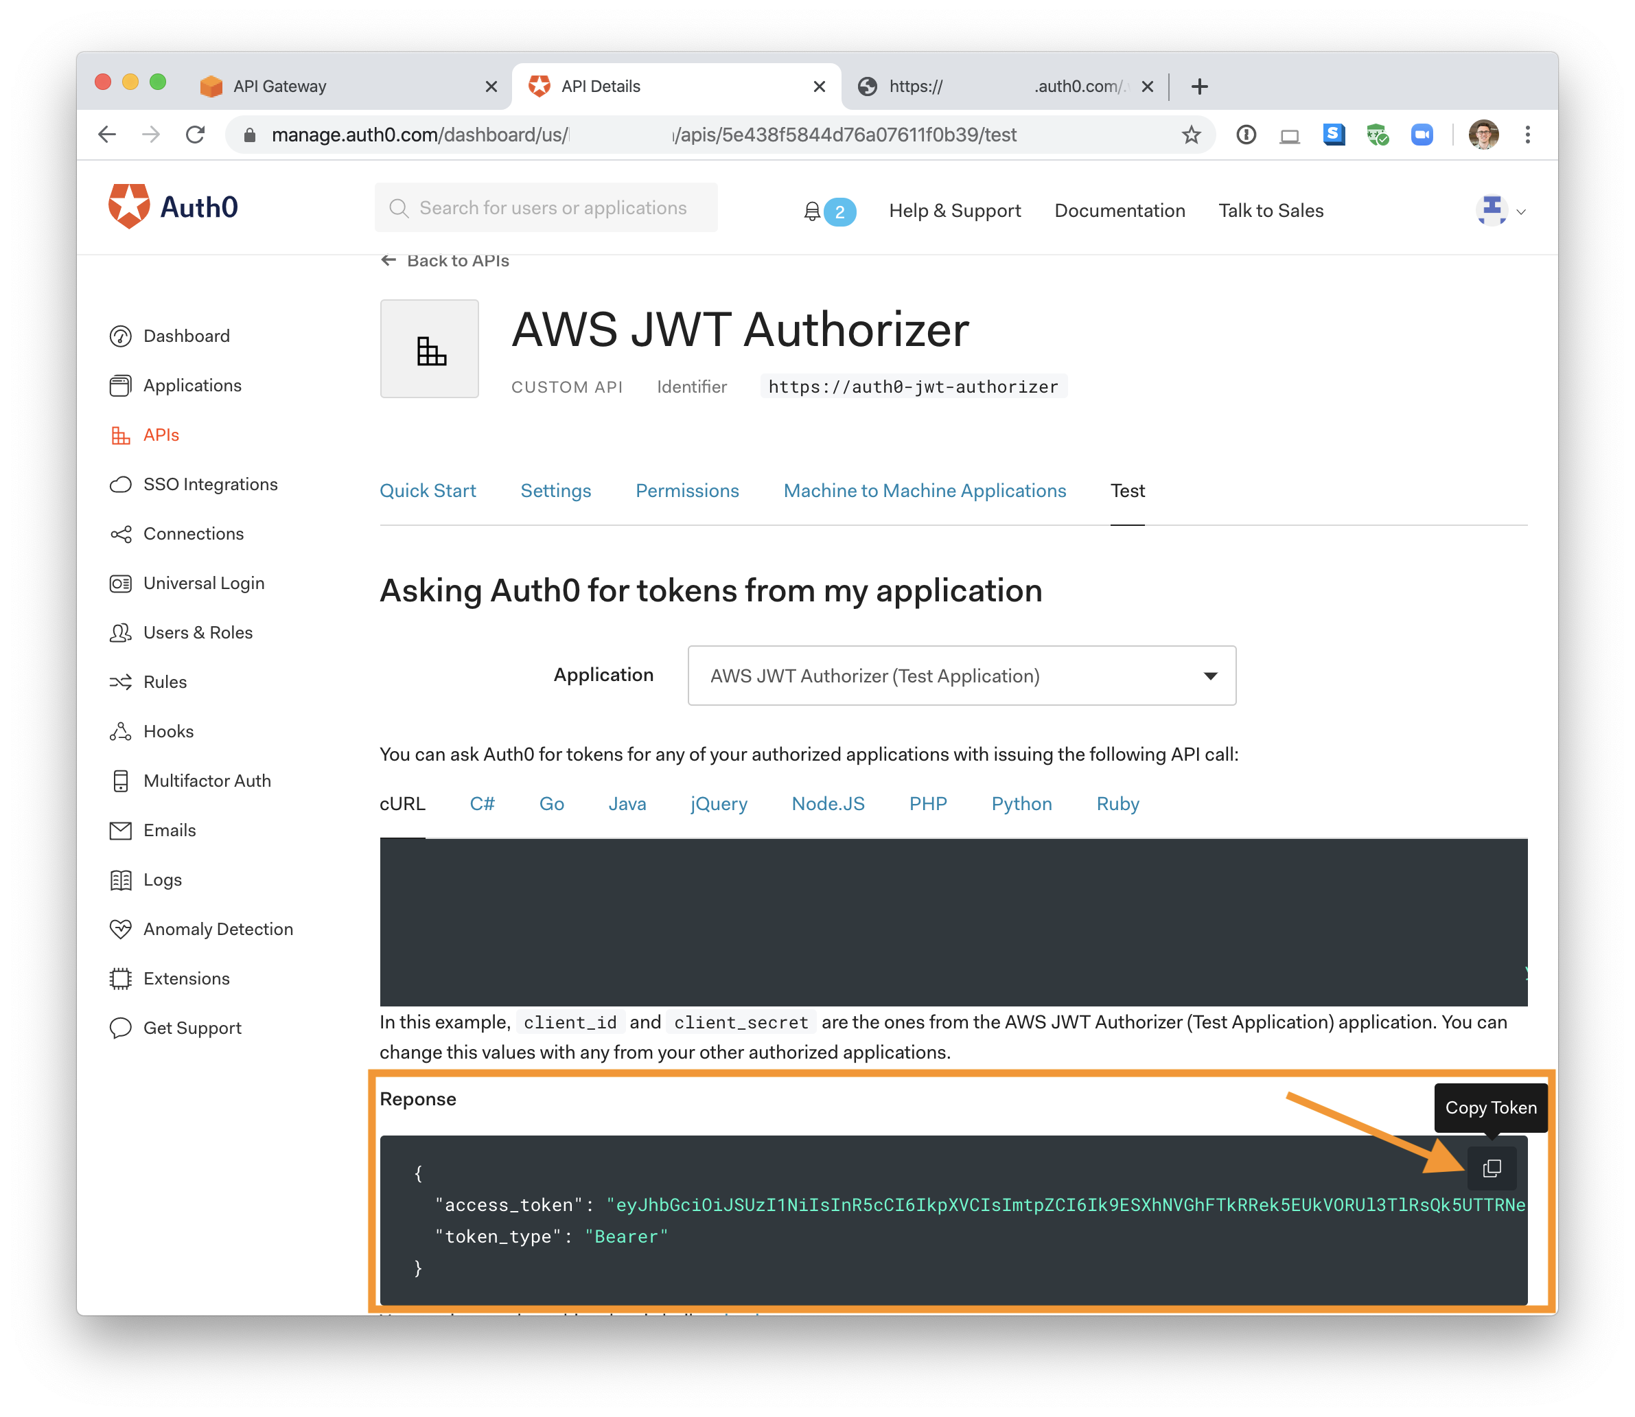
Task: Open Machine to Machine Applications tab
Action: 924,491
